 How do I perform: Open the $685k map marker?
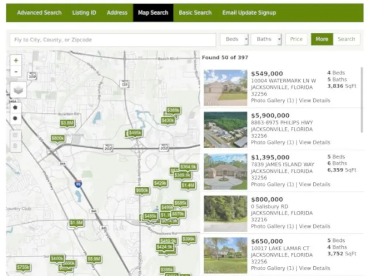coord(180,203)
